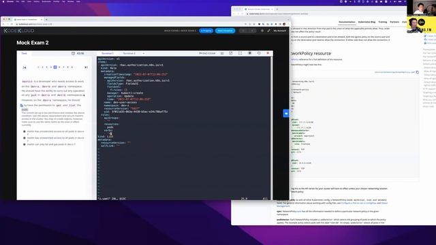Viewport: 436px width, 245px height.
Task: Click the 'verbs:' line in terminal
Action: (108, 130)
